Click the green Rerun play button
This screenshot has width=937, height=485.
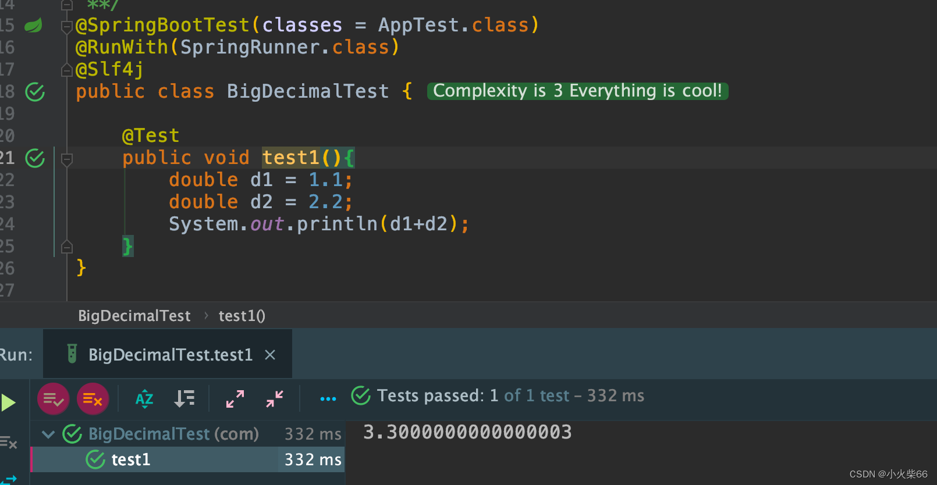click(8, 402)
